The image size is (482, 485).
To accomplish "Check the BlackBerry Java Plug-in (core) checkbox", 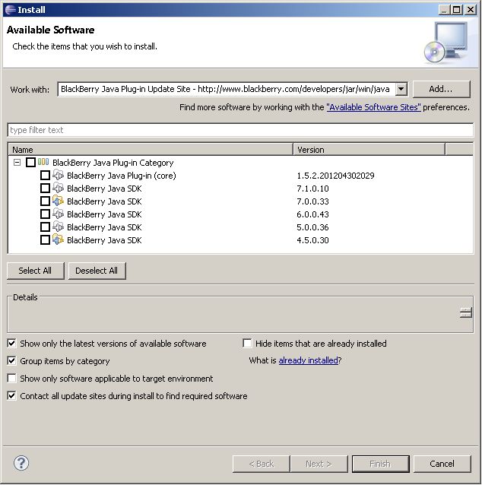I will point(45,176).
